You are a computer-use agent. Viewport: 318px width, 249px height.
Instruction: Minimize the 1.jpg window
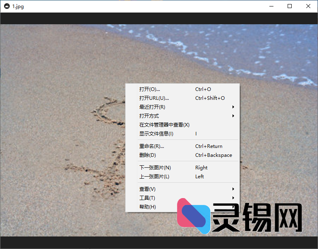tap(271, 6)
